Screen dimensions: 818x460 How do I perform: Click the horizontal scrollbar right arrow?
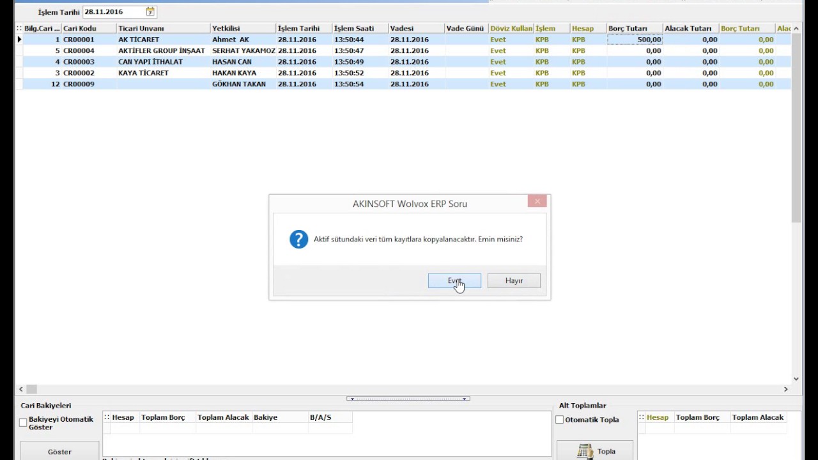786,388
